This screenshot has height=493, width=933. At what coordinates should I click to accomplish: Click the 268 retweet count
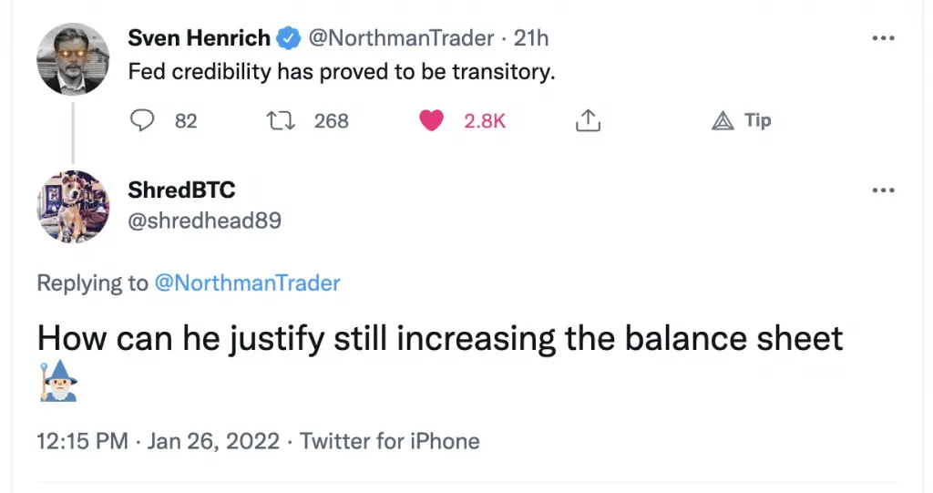331,120
